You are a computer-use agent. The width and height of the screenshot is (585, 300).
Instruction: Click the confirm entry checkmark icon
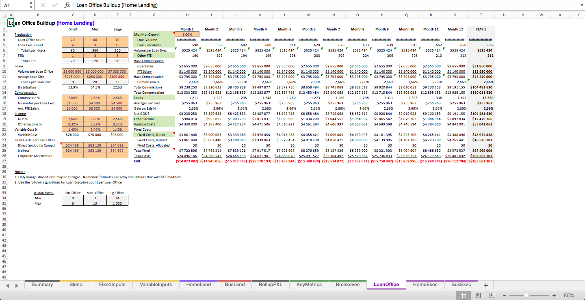54,5
